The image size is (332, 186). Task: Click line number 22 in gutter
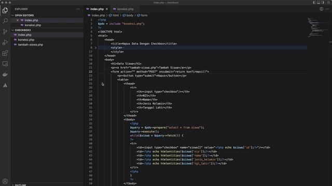(90, 72)
